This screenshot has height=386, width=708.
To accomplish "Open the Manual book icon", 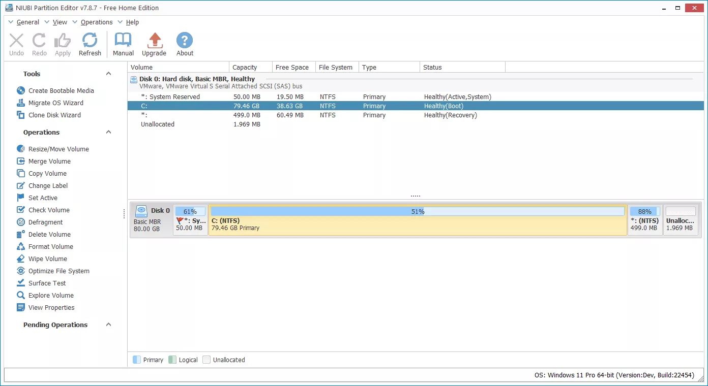I will [123, 41].
